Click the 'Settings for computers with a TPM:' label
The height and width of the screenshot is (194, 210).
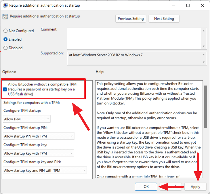[x=32, y=103]
